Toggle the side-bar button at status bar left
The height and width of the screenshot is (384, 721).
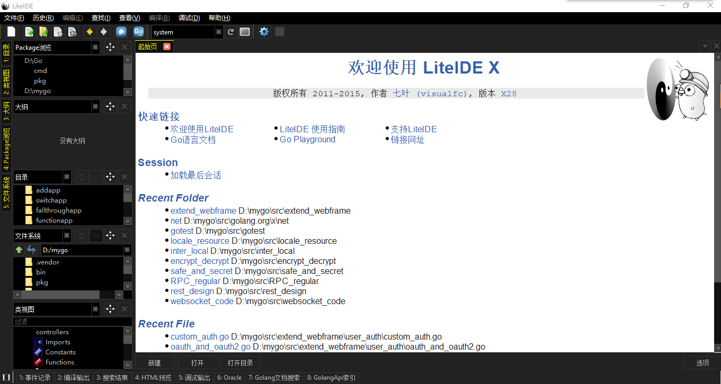click(6, 378)
